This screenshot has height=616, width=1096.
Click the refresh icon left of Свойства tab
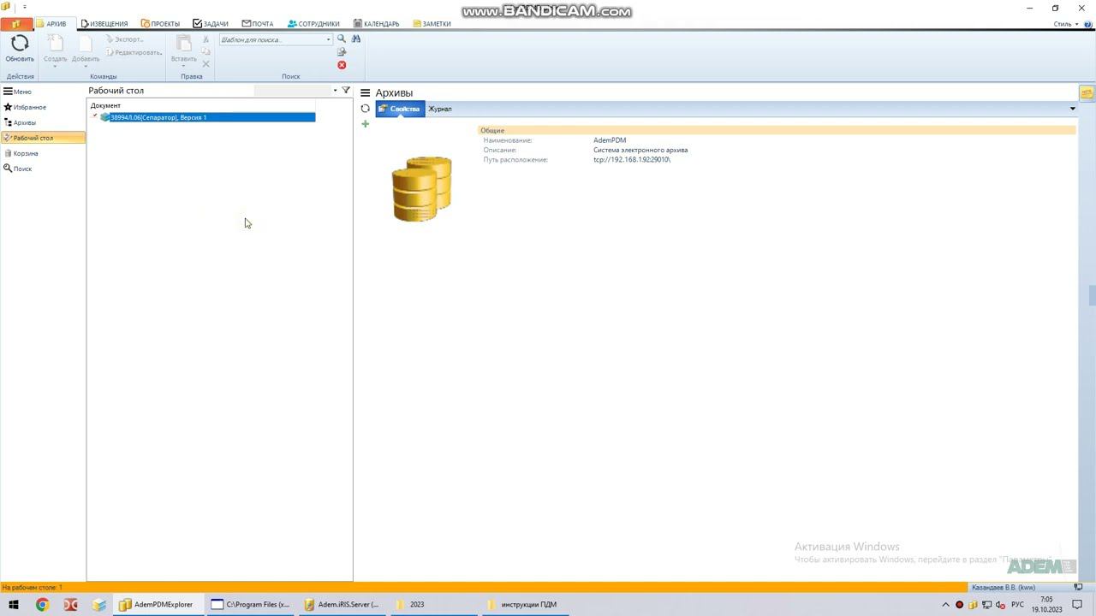[x=366, y=109]
